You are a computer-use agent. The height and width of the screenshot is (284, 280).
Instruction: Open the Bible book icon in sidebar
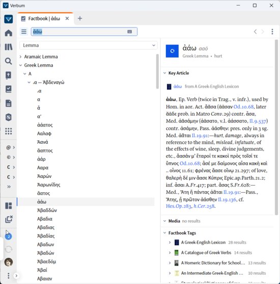pyautogui.click(x=9, y=75)
